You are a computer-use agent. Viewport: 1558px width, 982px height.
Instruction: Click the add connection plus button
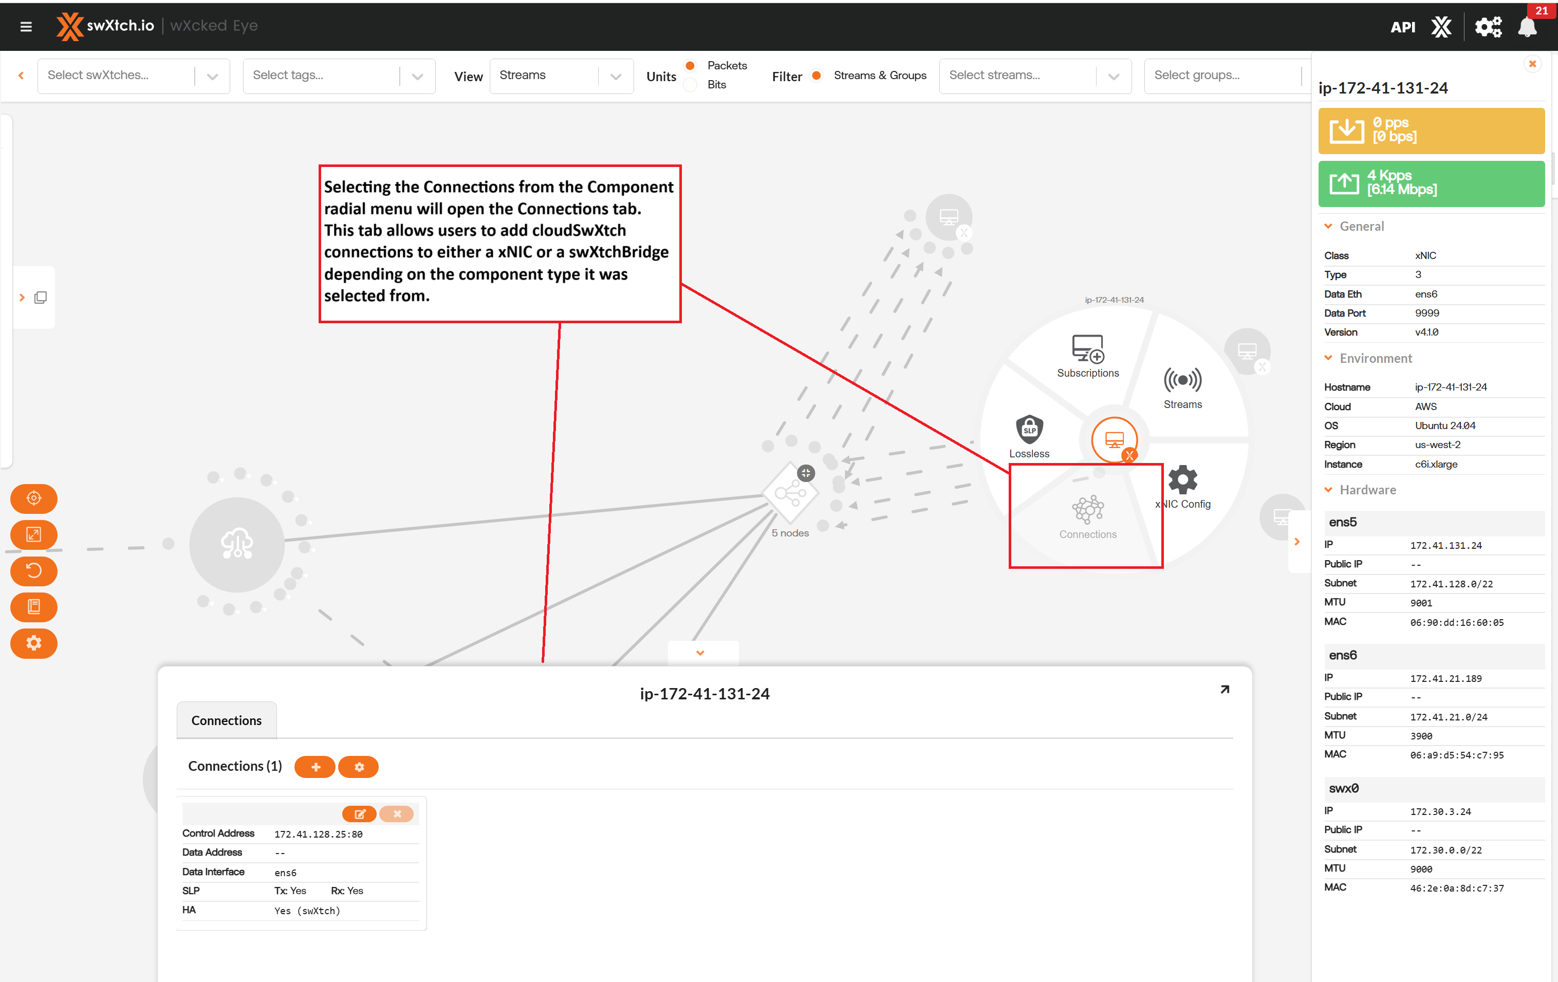(315, 767)
